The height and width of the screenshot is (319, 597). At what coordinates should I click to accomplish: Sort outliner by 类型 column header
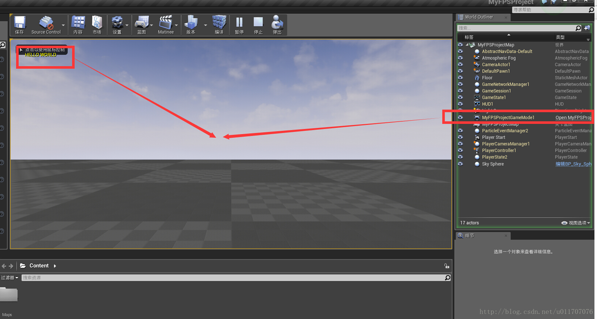pyautogui.click(x=560, y=37)
